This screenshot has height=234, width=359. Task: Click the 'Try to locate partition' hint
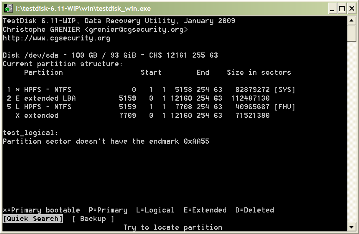(x=173, y=228)
